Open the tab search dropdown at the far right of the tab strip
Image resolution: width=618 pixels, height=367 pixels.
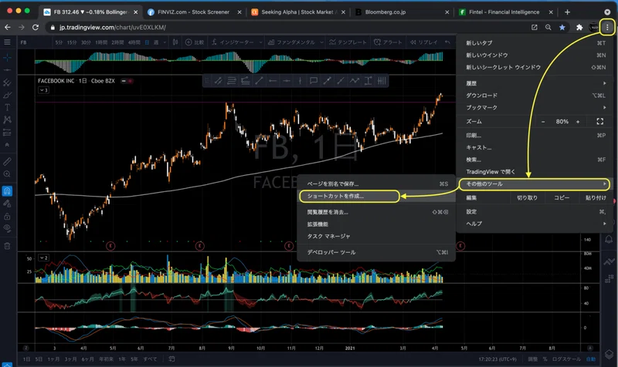[x=607, y=12]
